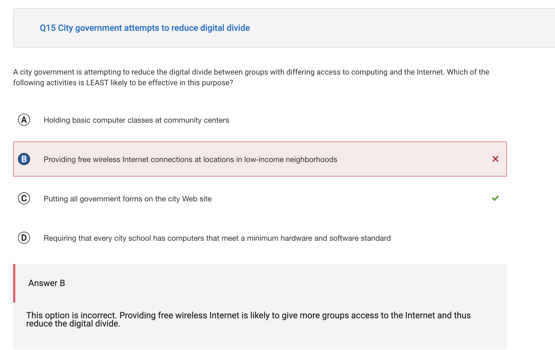Choose answer option C circle
The height and width of the screenshot is (350, 555).
24,198
